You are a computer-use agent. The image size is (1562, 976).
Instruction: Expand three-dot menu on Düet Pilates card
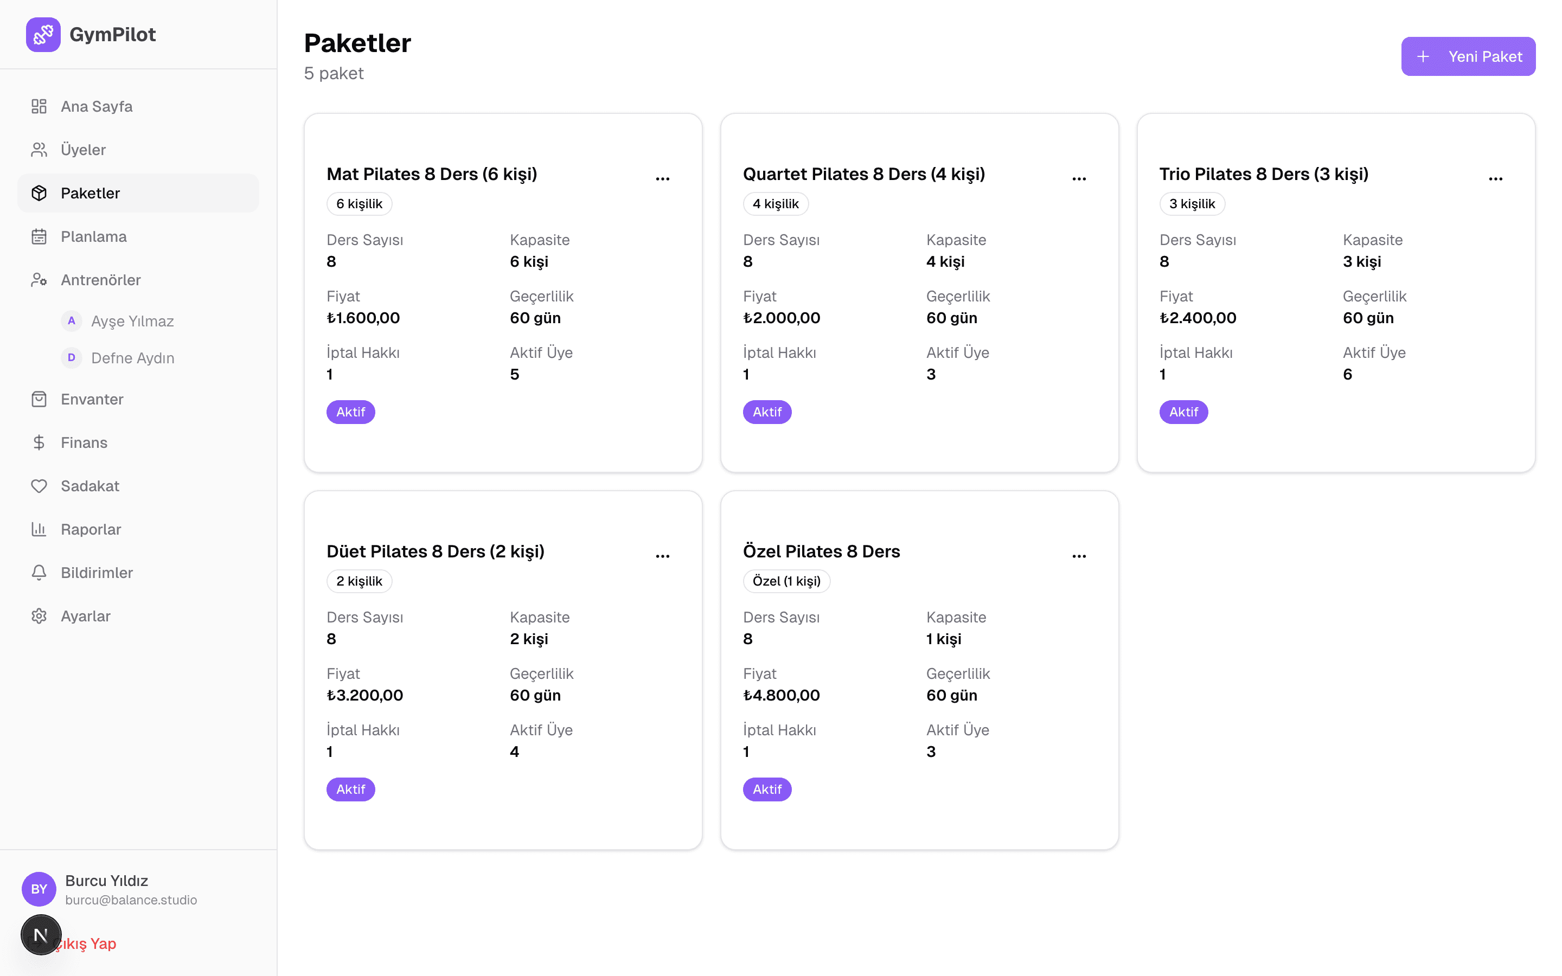coord(662,556)
